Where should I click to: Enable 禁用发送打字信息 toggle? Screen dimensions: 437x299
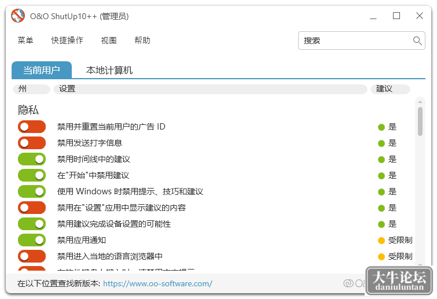32,143
